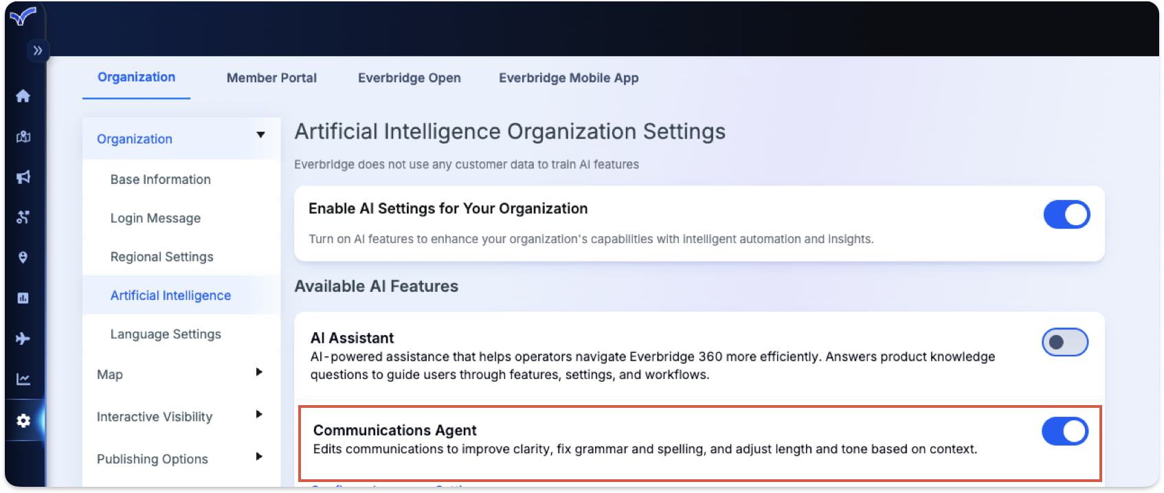Switch to the Member Portal tab
Image resolution: width=1164 pixels, height=493 pixels.
coord(271,78)
